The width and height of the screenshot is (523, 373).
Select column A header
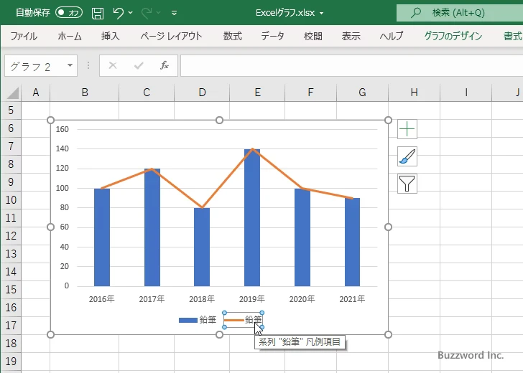36,93
